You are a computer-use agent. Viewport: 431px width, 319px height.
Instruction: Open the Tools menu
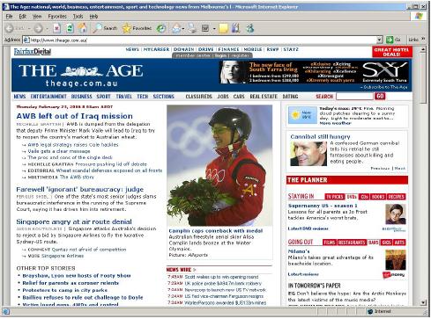pyautogui.click(x=78, y=17)
